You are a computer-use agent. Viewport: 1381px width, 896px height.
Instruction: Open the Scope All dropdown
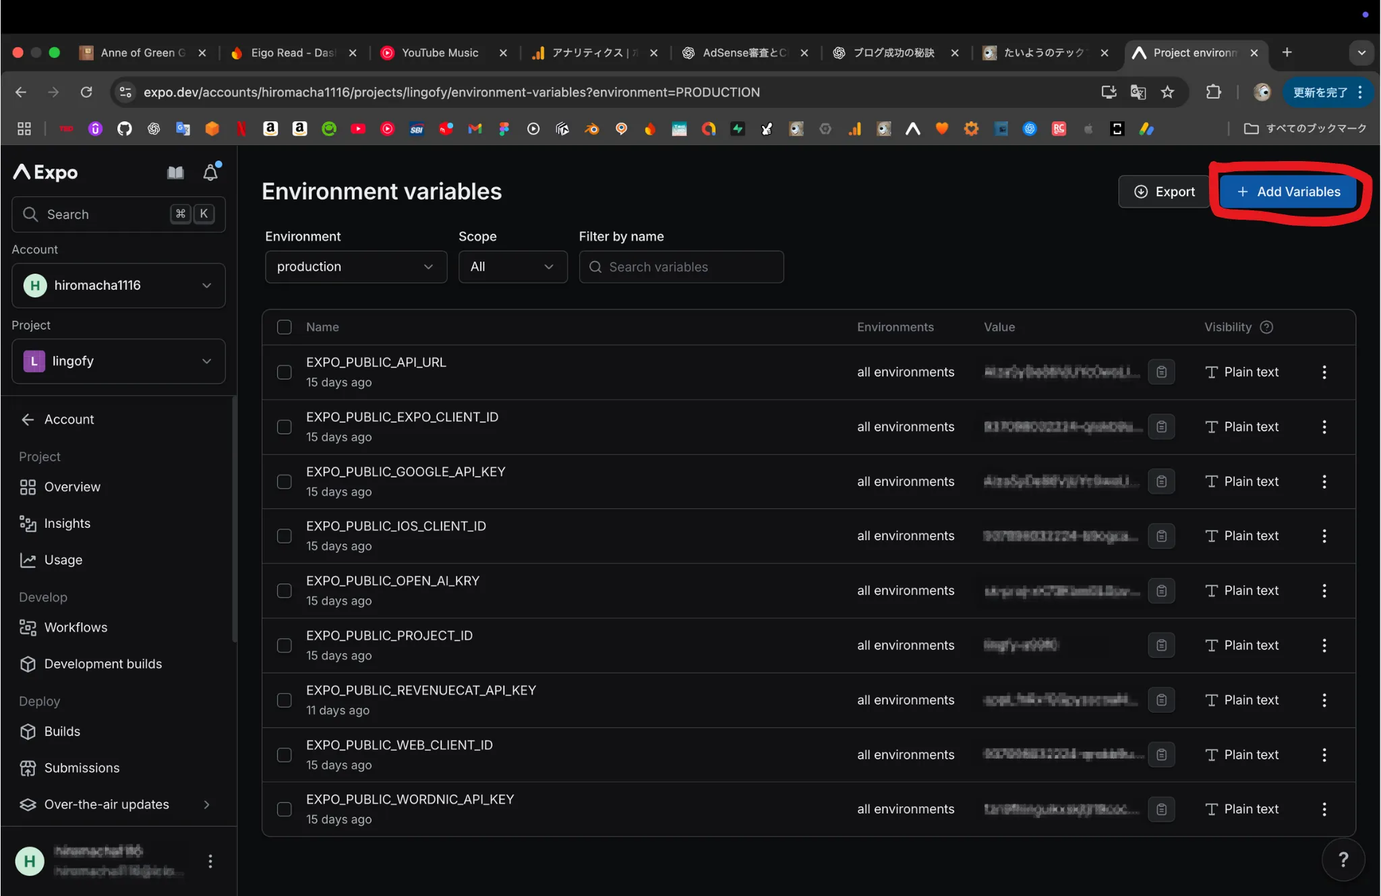[x=512, y=267]
